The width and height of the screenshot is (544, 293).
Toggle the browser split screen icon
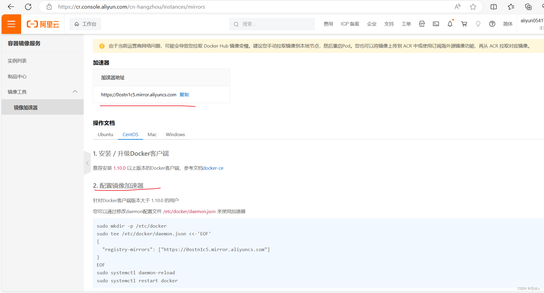pyautogui.click(x=494, y=7)
